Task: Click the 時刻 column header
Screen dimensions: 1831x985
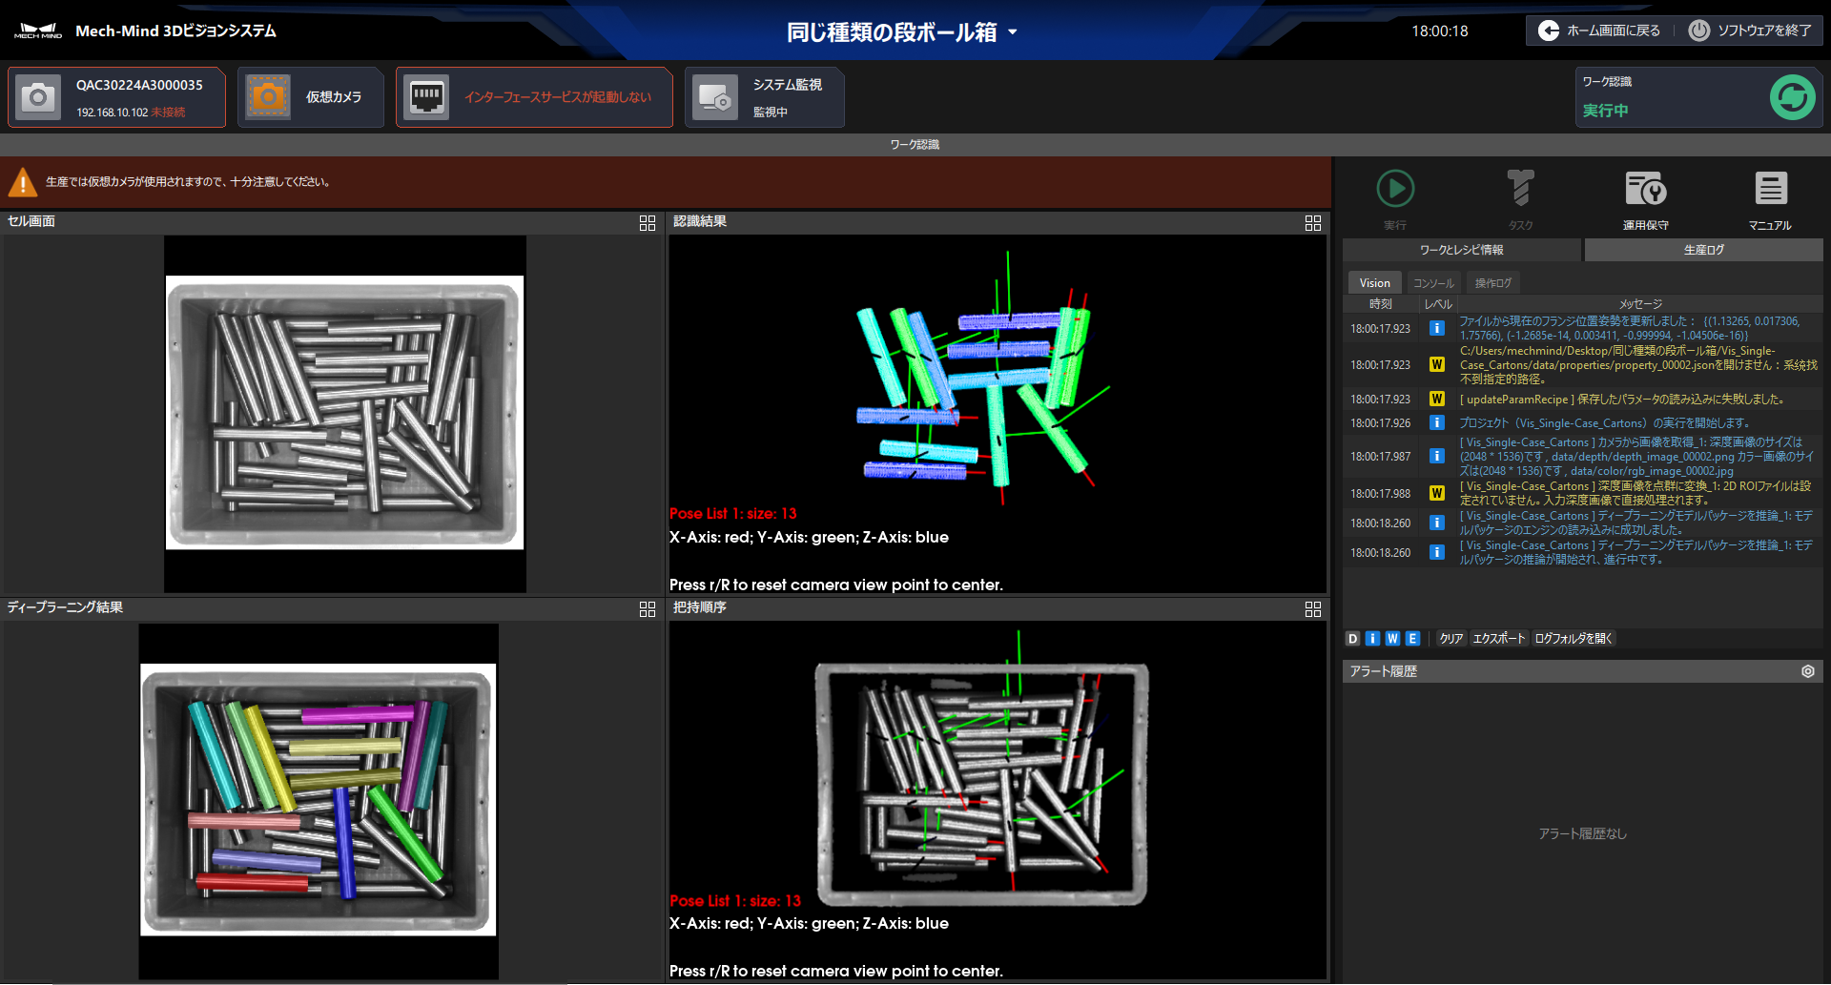Action: pyautogui.click(x=1381, y=304)
